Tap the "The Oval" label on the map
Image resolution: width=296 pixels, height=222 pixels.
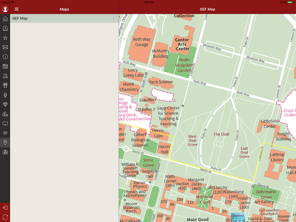coord(221,134)
